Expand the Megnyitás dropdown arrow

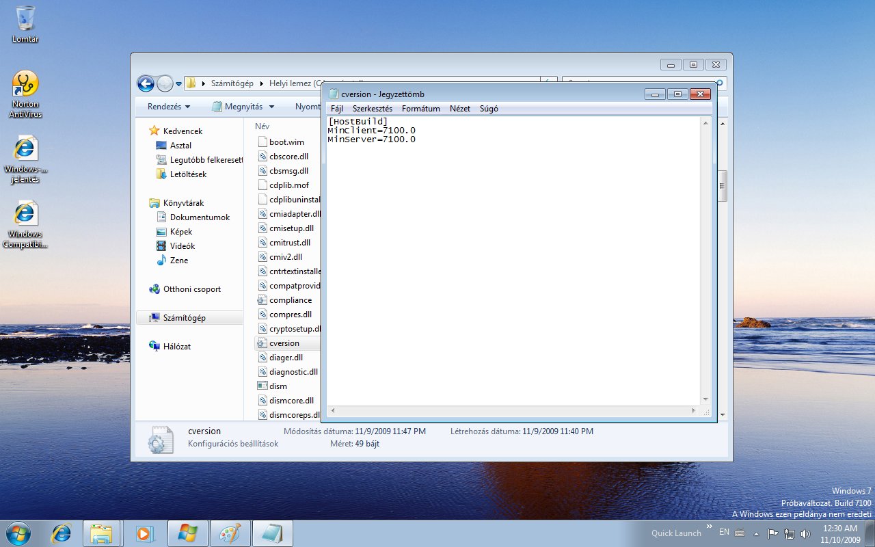coord(271,107)
